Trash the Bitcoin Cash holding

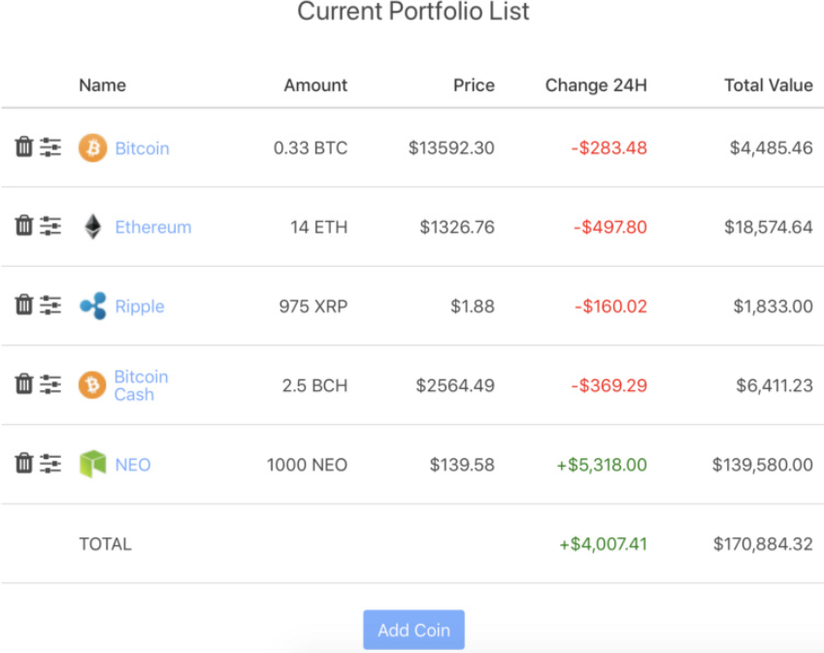tap(23, 384)
